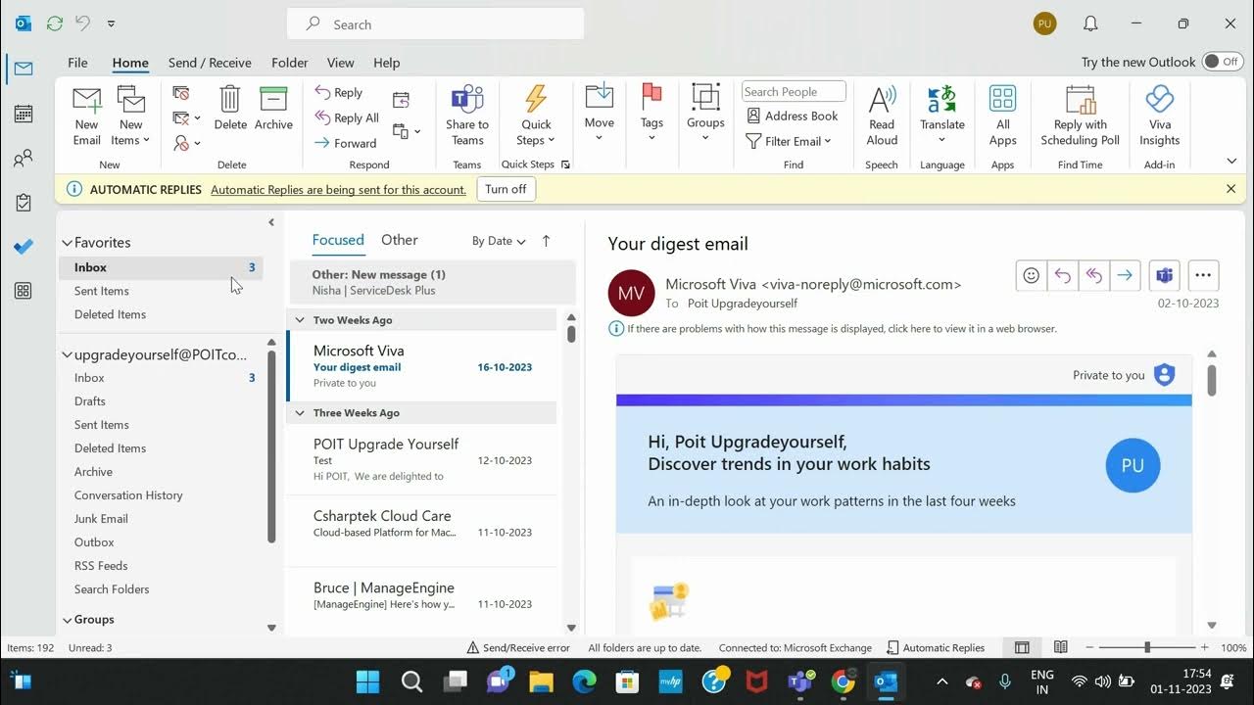Open Viva Insights add-in
The image size is (1254, 705).
(x=1160, y=116)
